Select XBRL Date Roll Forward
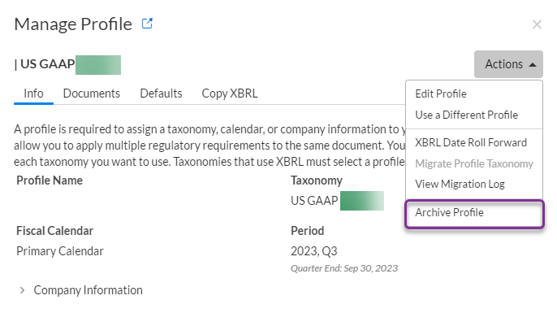 (471, 142)
